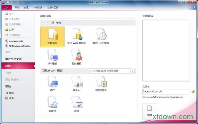Open the 样本模板 sample templates

[x=52, y=57]
